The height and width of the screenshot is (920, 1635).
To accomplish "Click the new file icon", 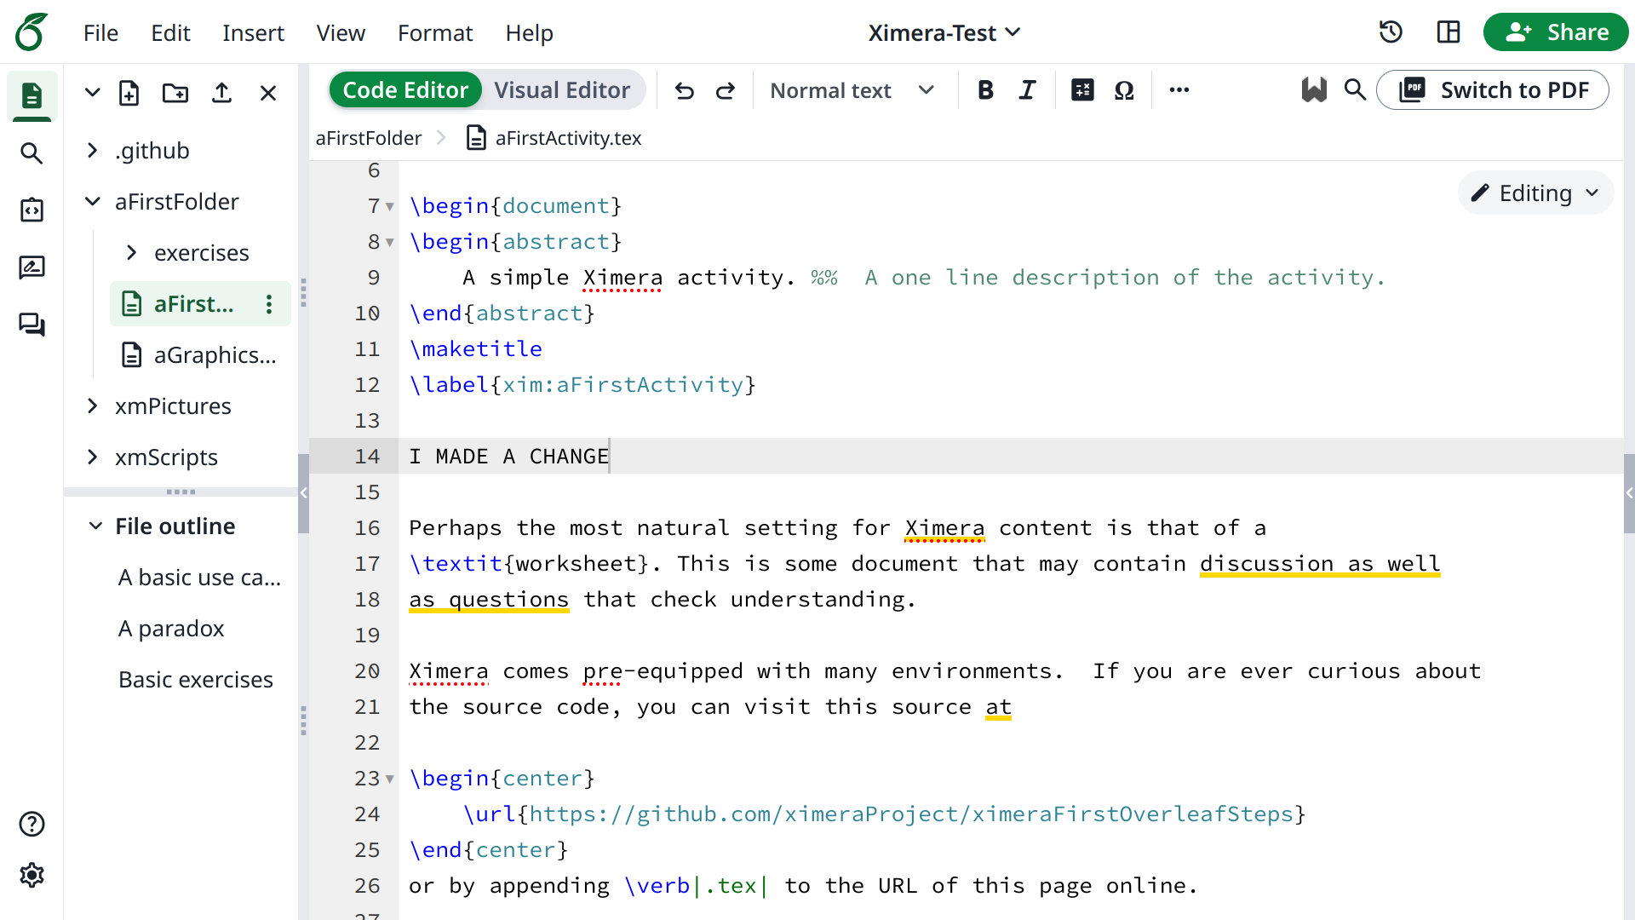I will pos(129,93).
